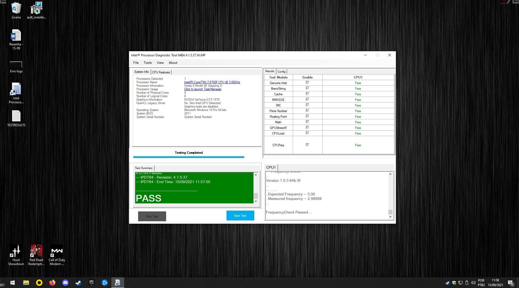Open the Resenha - 15-09 Word document
The height and width of the screenshot is (288, 519).
coord(16,40)
